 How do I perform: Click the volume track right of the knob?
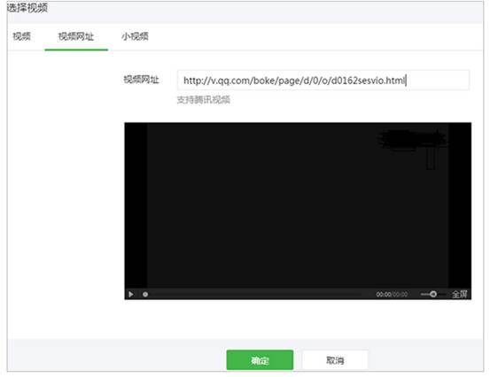tap(441, 295)
